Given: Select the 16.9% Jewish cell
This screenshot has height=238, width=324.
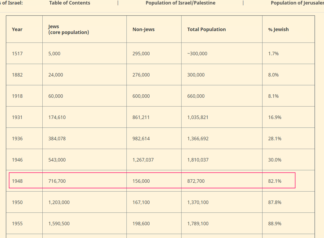Looking at the screenshot, I should (289, 117).
